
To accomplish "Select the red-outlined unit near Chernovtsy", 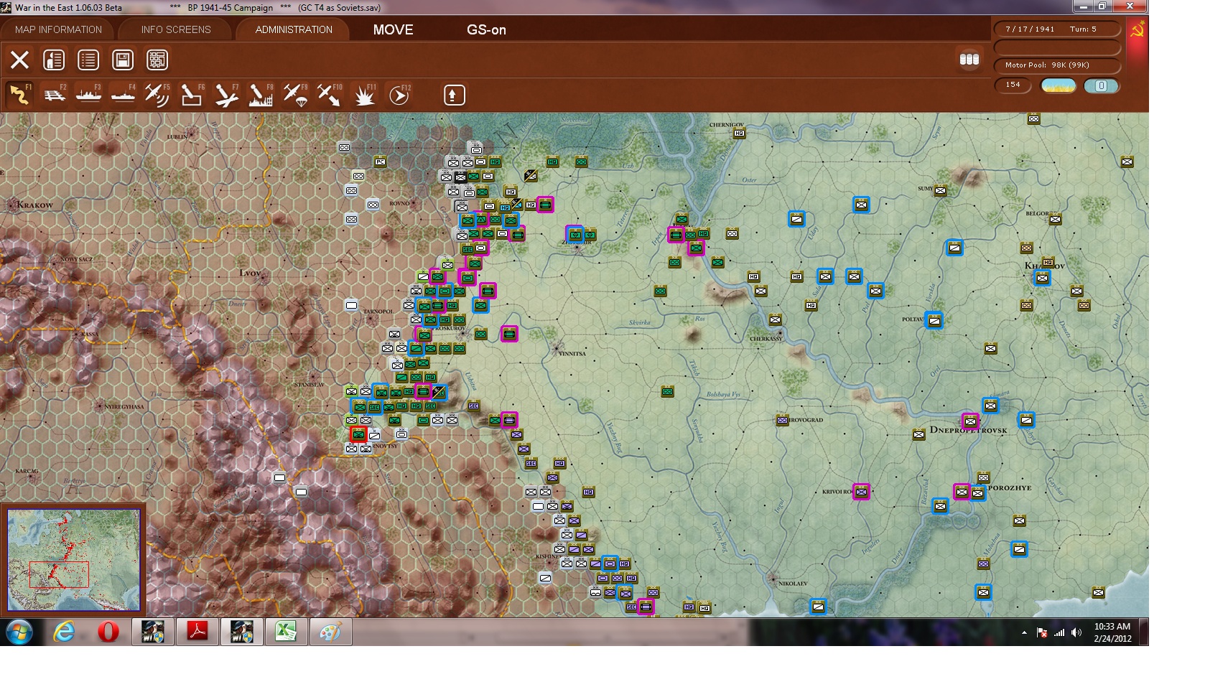I will (x=358, y=434).
